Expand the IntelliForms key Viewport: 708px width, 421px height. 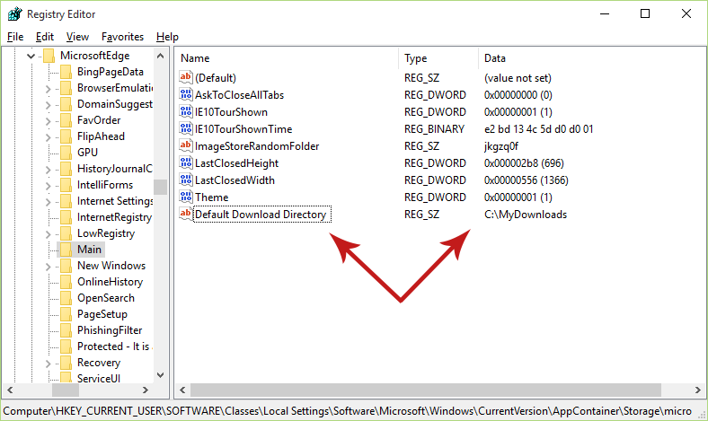[x=48, y=186]
